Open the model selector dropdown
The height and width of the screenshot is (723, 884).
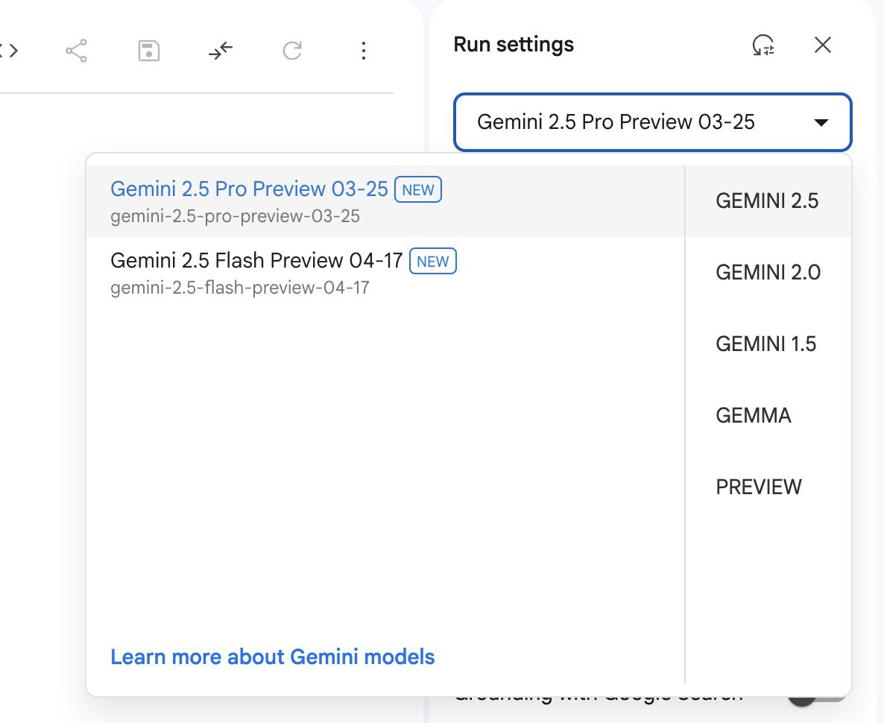click(x=652, y=121)
